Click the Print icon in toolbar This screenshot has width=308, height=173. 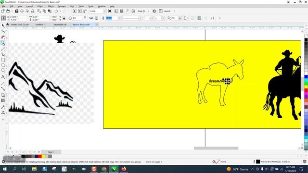[33, 11]
